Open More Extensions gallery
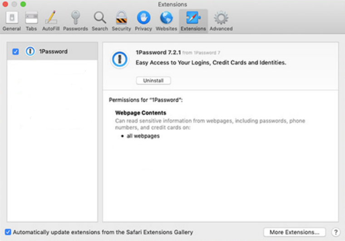The height and width of the screenshot is (241, 345). (x=295, y=232)
